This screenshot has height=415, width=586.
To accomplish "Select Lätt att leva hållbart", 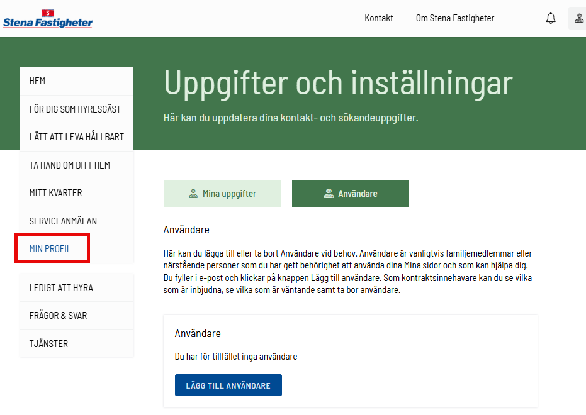I will coord(76,137).
